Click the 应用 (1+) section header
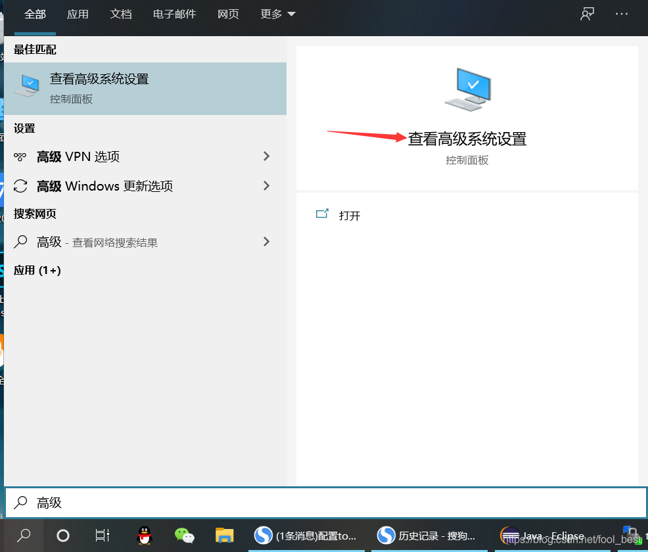Screen dimensions: 648x552 pos(37,270)
